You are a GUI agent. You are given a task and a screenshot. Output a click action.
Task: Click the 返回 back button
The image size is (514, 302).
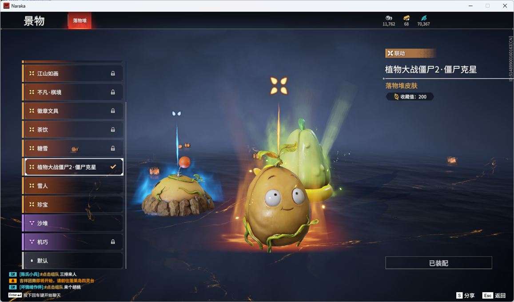click(x=494, y=295)
